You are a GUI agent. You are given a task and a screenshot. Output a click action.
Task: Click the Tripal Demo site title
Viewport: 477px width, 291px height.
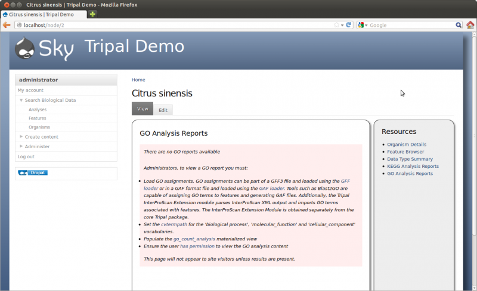134,46
